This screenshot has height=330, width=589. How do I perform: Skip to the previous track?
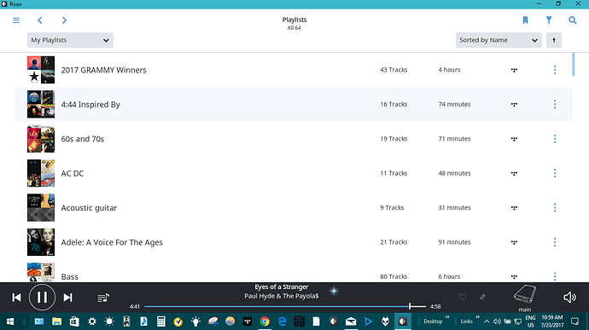16,298
